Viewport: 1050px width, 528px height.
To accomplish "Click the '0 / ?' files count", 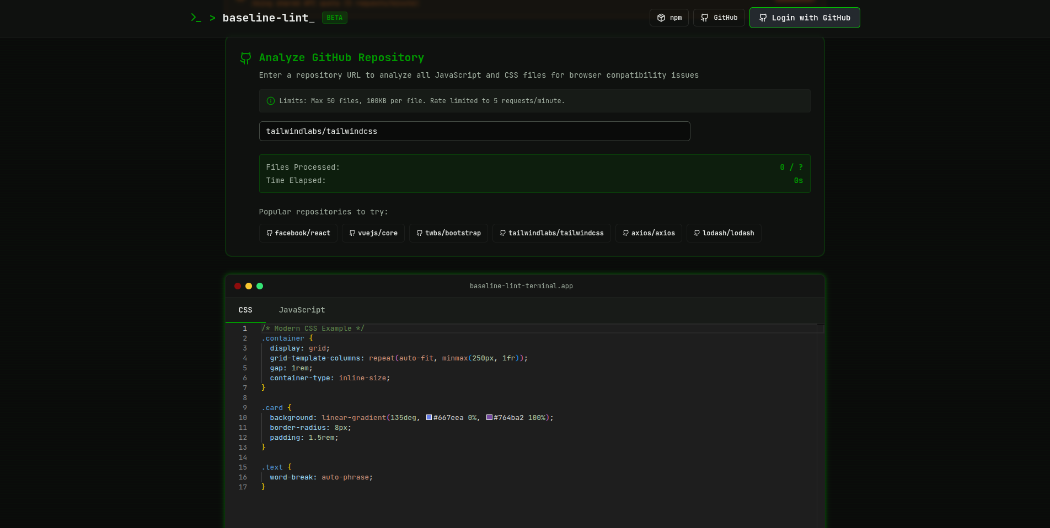I will click(x=791, y=167).
